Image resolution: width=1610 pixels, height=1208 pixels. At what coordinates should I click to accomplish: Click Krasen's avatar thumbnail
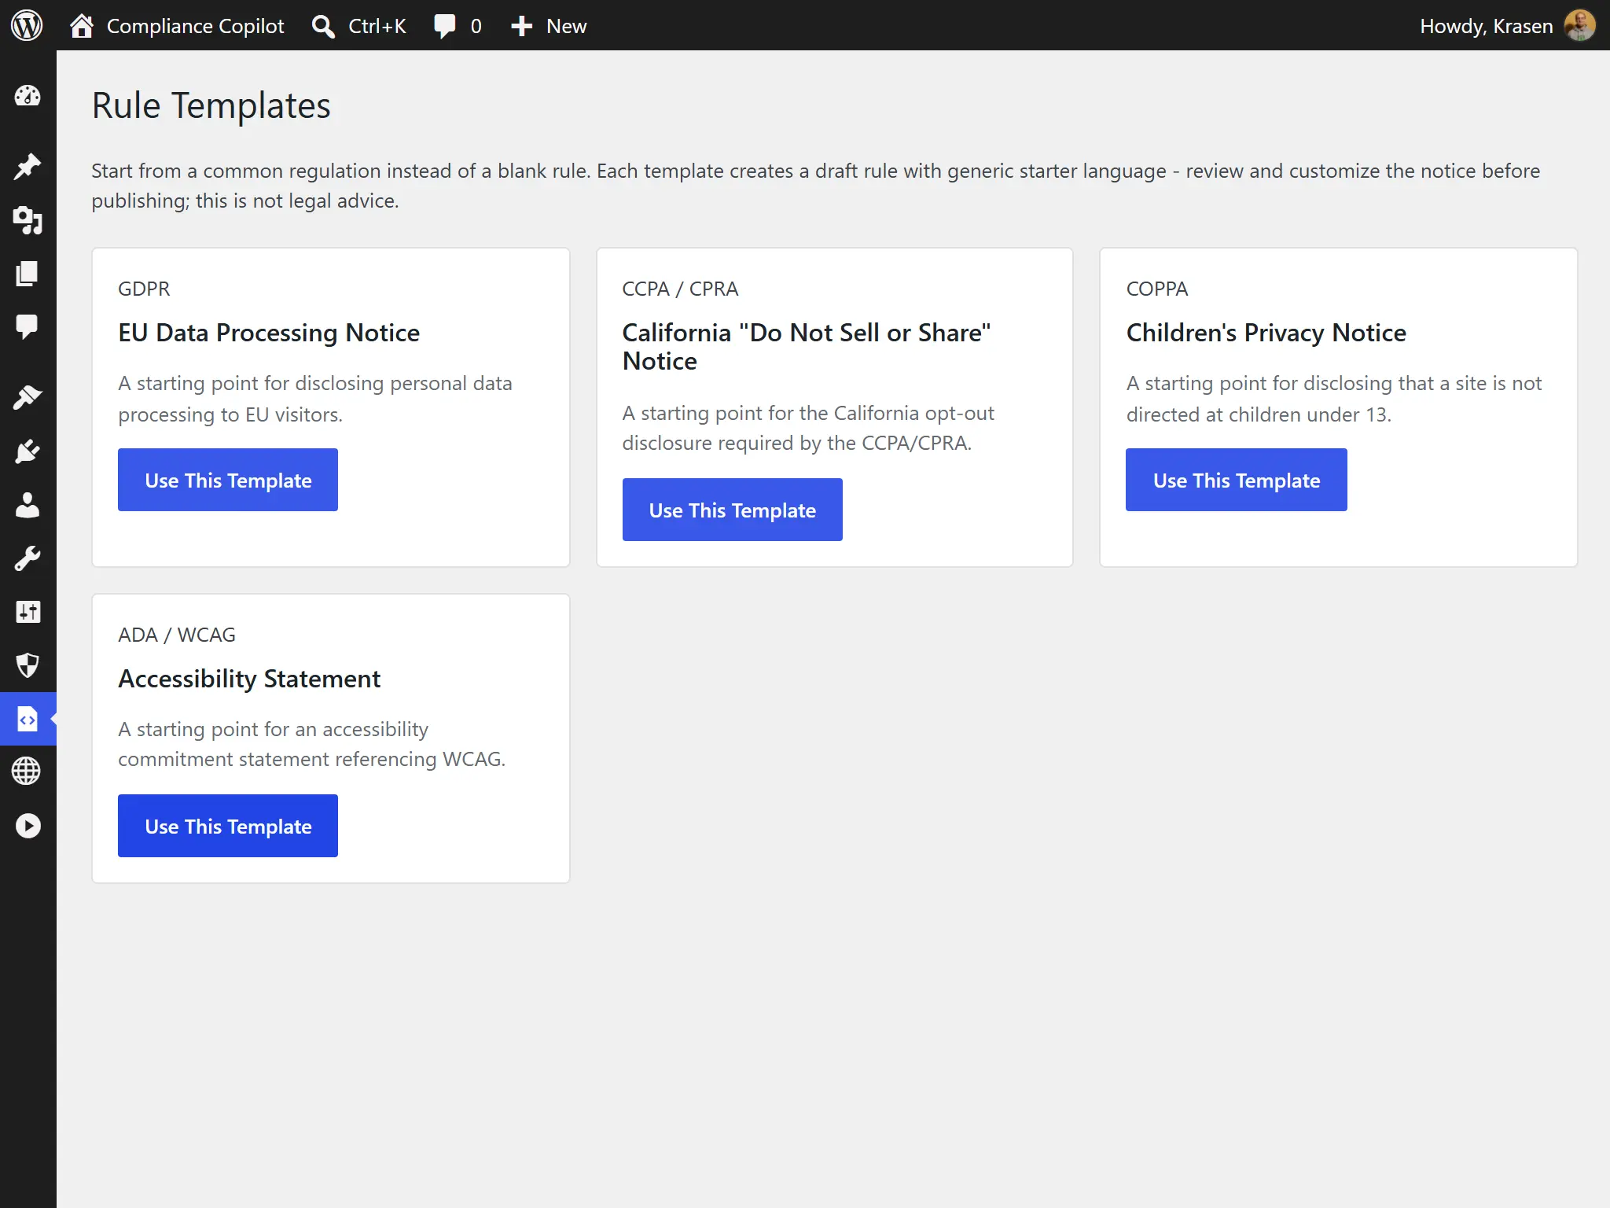click(1579, 26)
